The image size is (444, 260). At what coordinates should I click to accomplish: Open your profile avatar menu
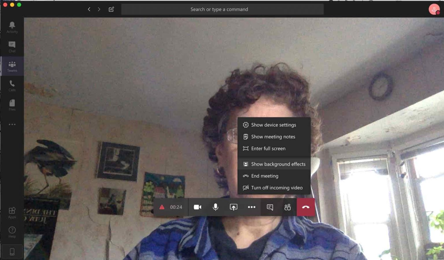tap(434, 9)
